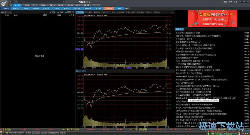
Task: Click the 委托 button in title bar
Action: coord(225,2)
